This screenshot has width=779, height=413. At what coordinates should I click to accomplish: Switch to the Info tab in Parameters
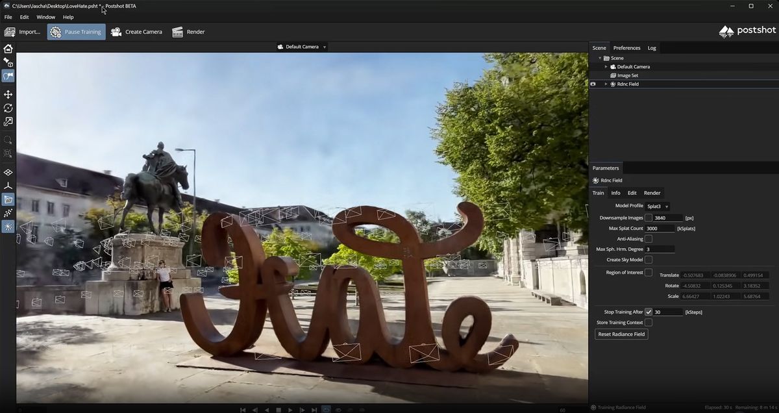[615, 193]
